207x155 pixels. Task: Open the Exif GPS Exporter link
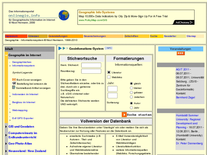pos(23,118)
